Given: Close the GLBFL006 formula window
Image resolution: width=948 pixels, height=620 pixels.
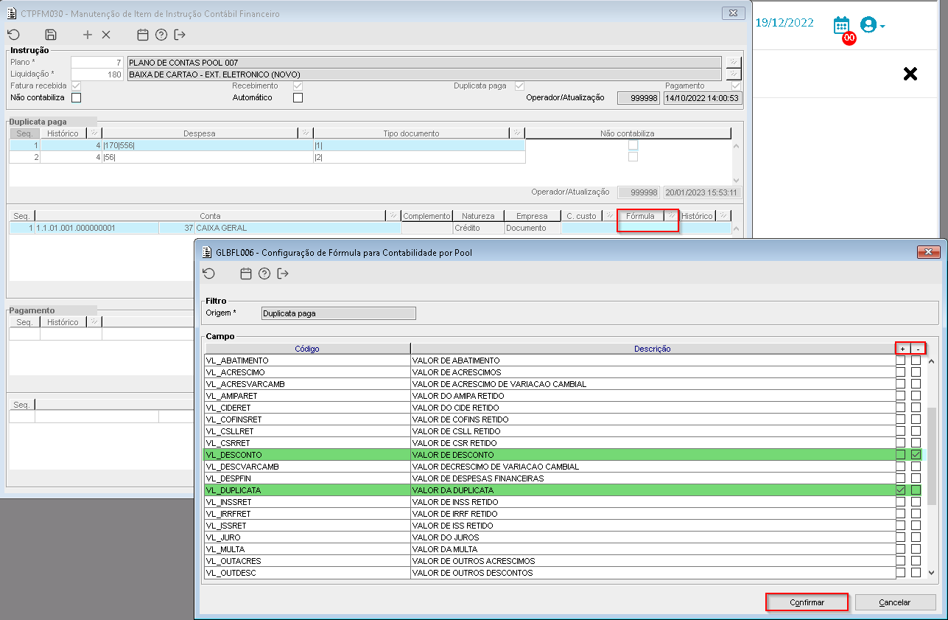Looking at the screenshot, I should (x=928, y=252).
